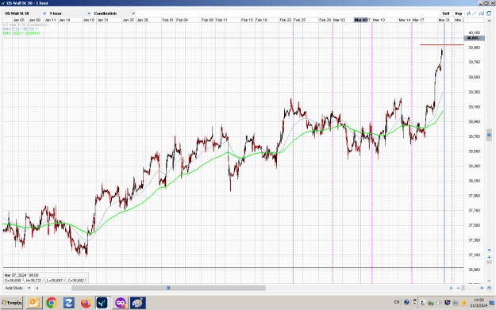Click the horizontal zoom slider handle

pyautogui.click(x=463, y=288)
